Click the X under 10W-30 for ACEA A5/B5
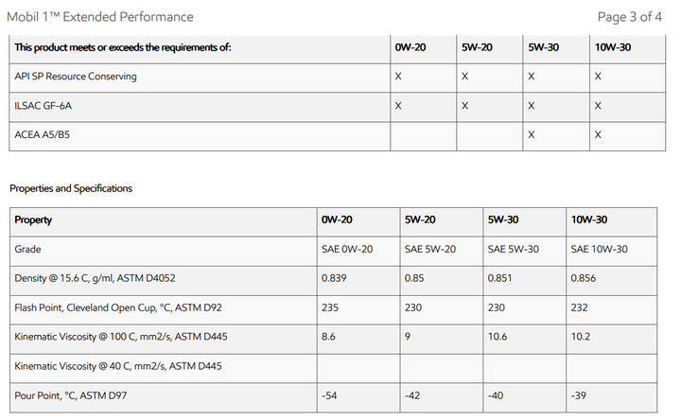Screen dimensions: 681x420 pyautogui.click(x=598, y=135)
